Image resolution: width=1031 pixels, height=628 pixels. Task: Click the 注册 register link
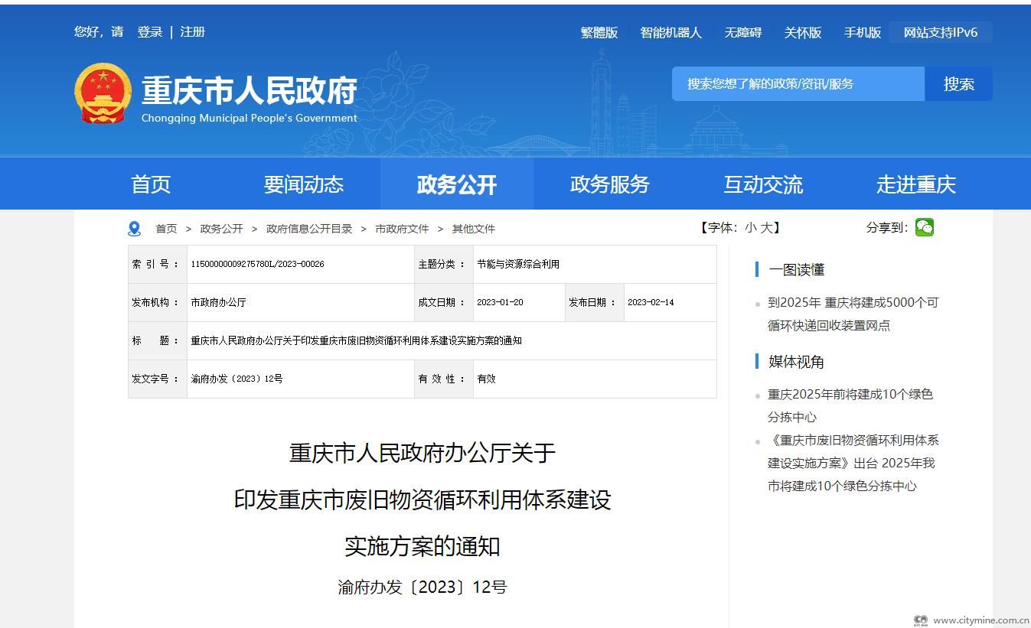(193, 32)
